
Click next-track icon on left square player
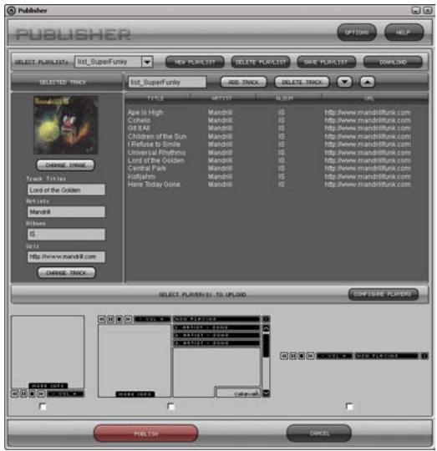(41, 393)
